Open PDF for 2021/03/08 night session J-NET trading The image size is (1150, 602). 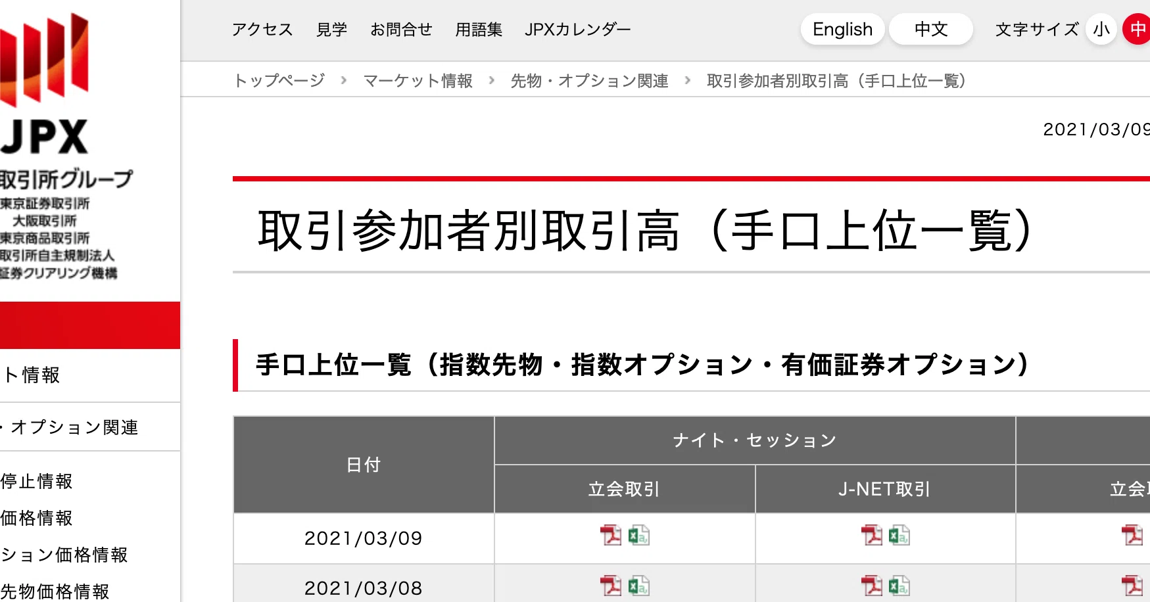(872, 585)
